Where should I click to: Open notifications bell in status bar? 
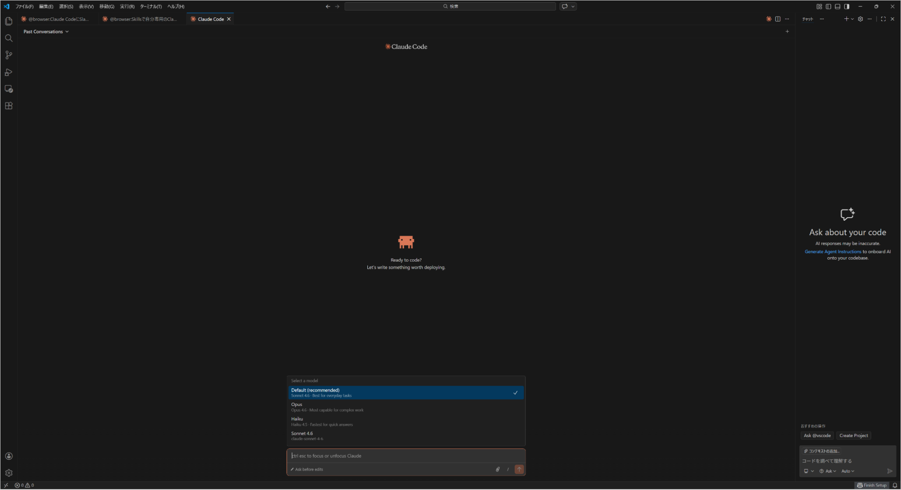[895, 485]
